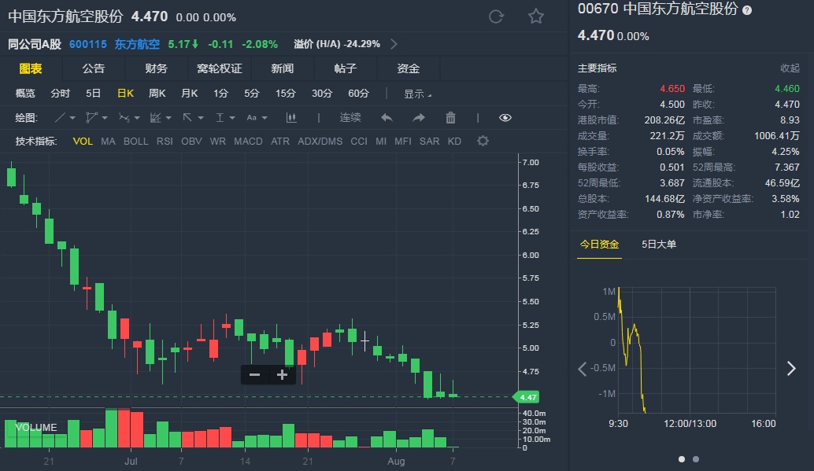Open technical indicator settings gear

coord(483,142)
